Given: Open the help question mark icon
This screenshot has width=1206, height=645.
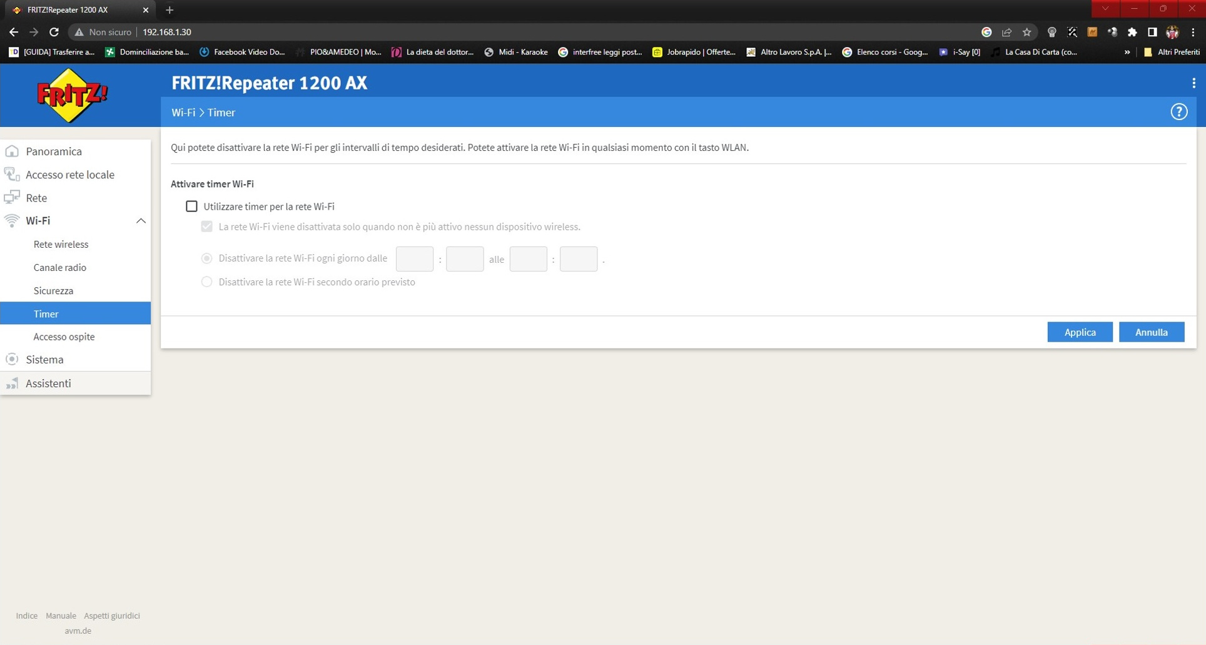Looking at the screenshot, I should (x=1178, y=112).
